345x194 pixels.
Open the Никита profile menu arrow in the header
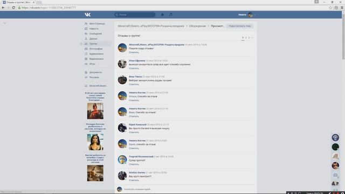(x=255, y=15)
